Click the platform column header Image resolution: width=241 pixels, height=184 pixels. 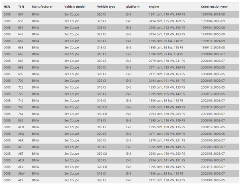133,7
